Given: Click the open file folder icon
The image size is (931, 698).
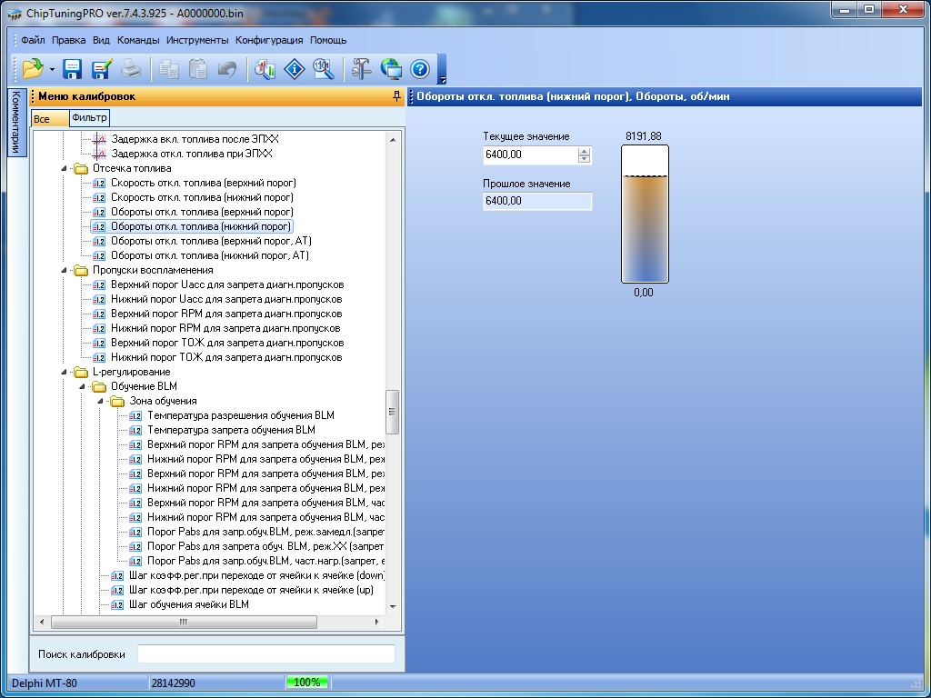Looking at the screenshot, I should (x=33, y=69).
